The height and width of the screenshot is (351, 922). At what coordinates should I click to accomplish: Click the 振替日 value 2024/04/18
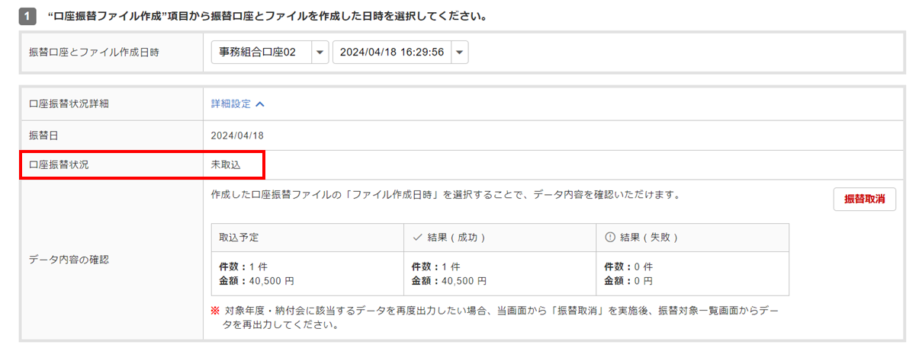tap(237, 135)
